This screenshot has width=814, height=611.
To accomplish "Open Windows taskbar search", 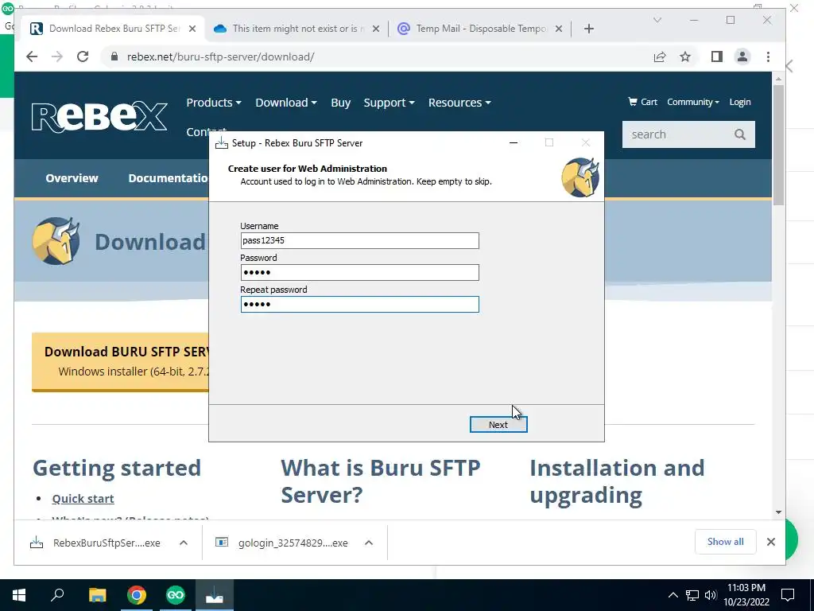I will (57, 595).
